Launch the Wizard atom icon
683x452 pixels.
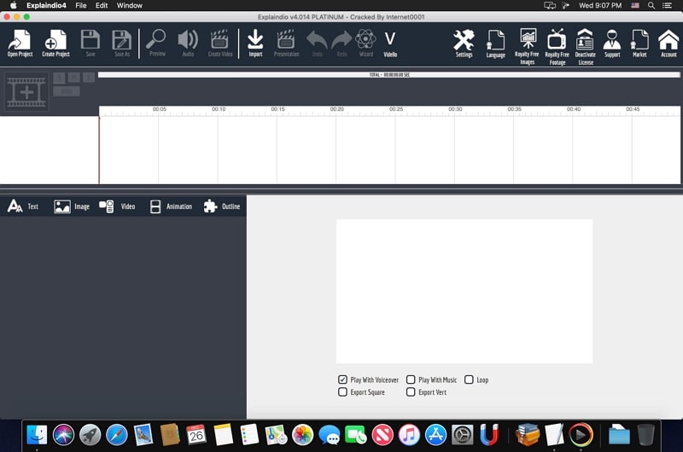[366, 43]
